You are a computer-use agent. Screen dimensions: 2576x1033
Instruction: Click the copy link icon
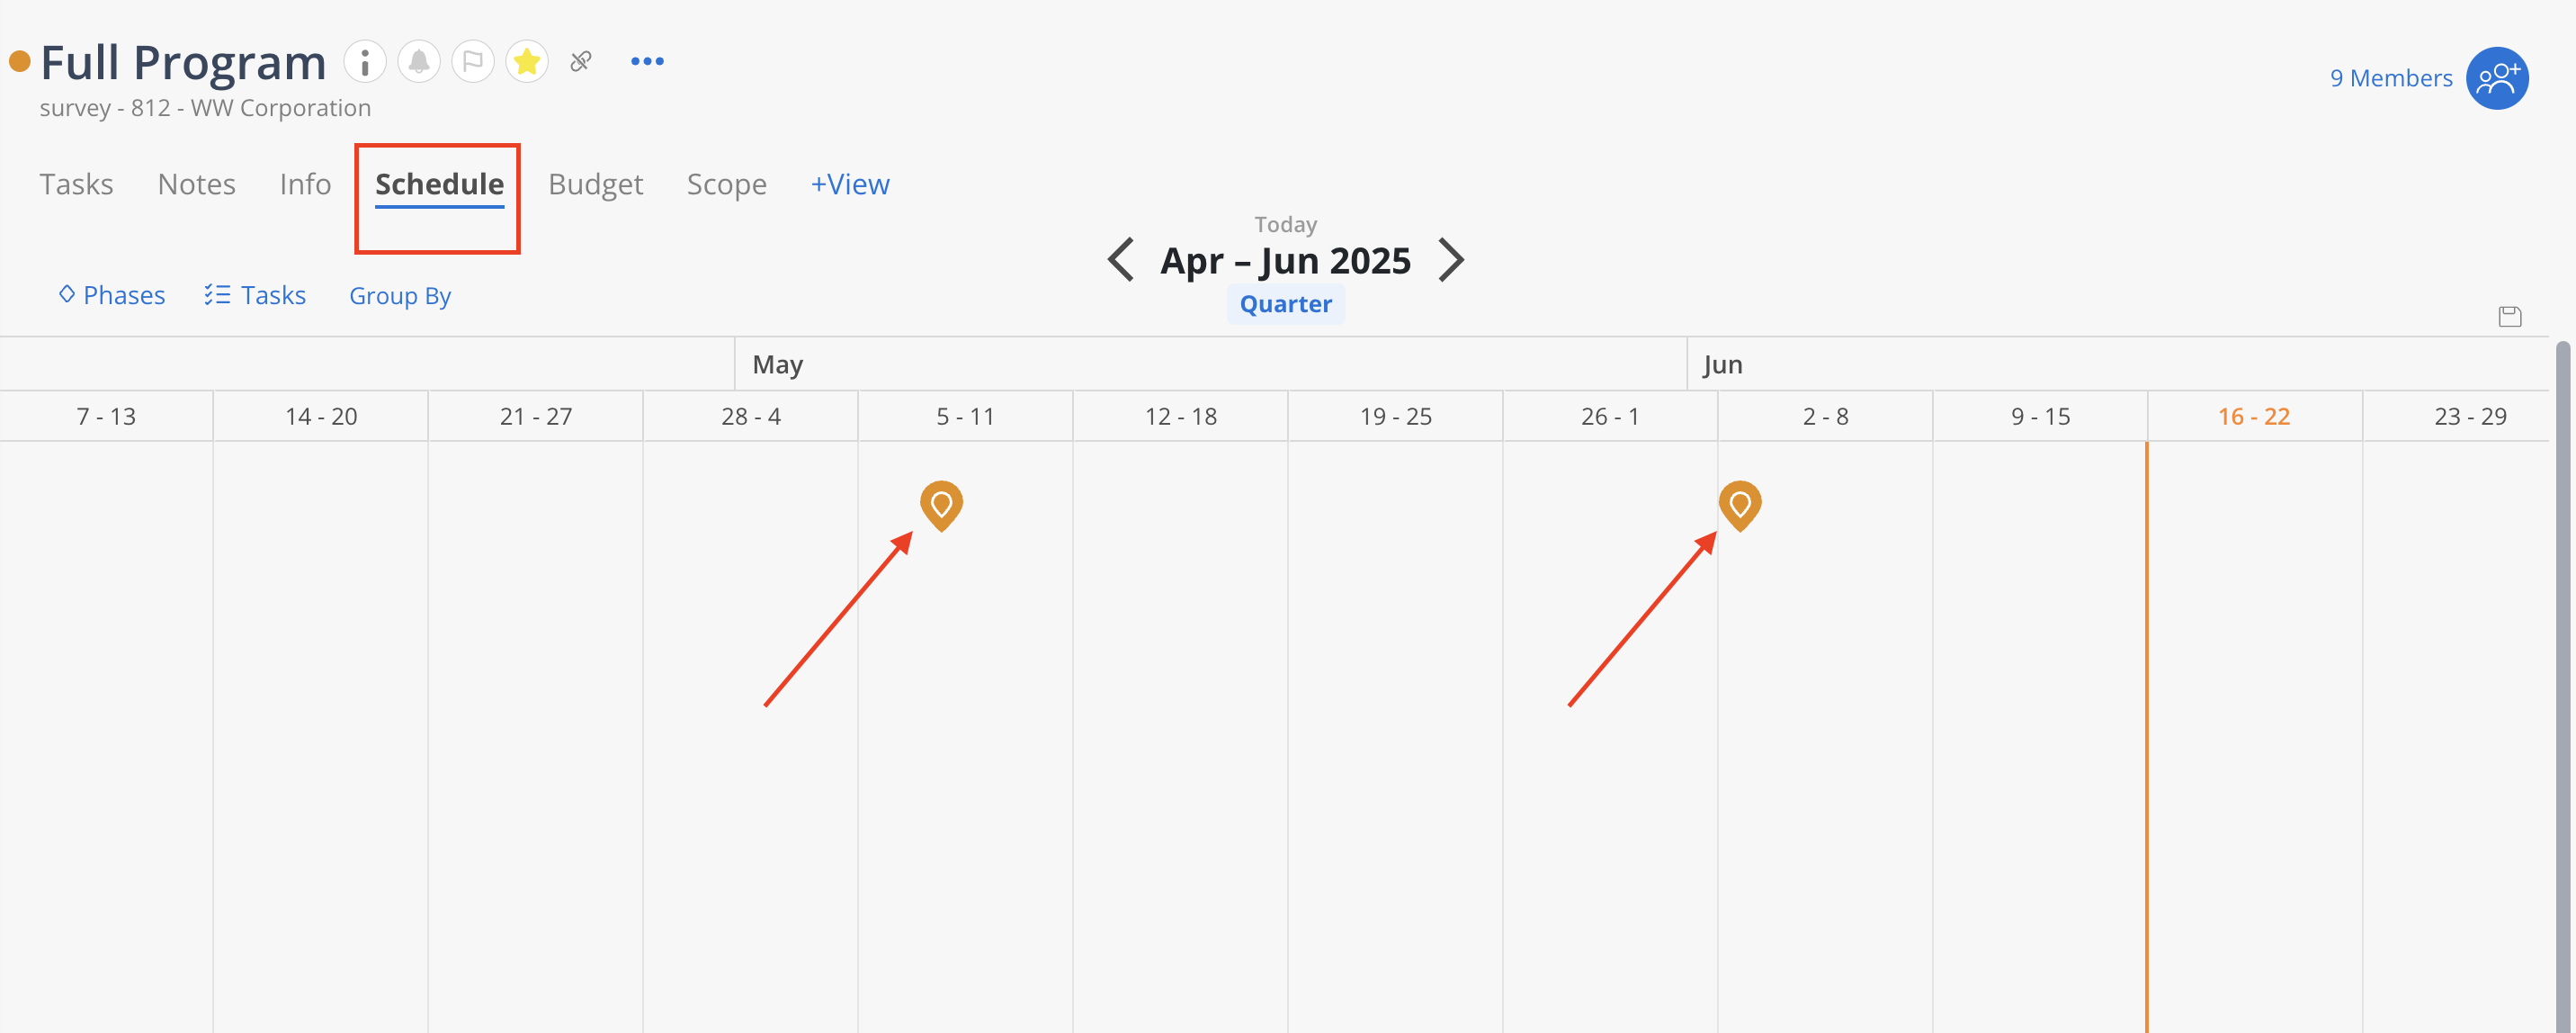click(x=581, y=62)
